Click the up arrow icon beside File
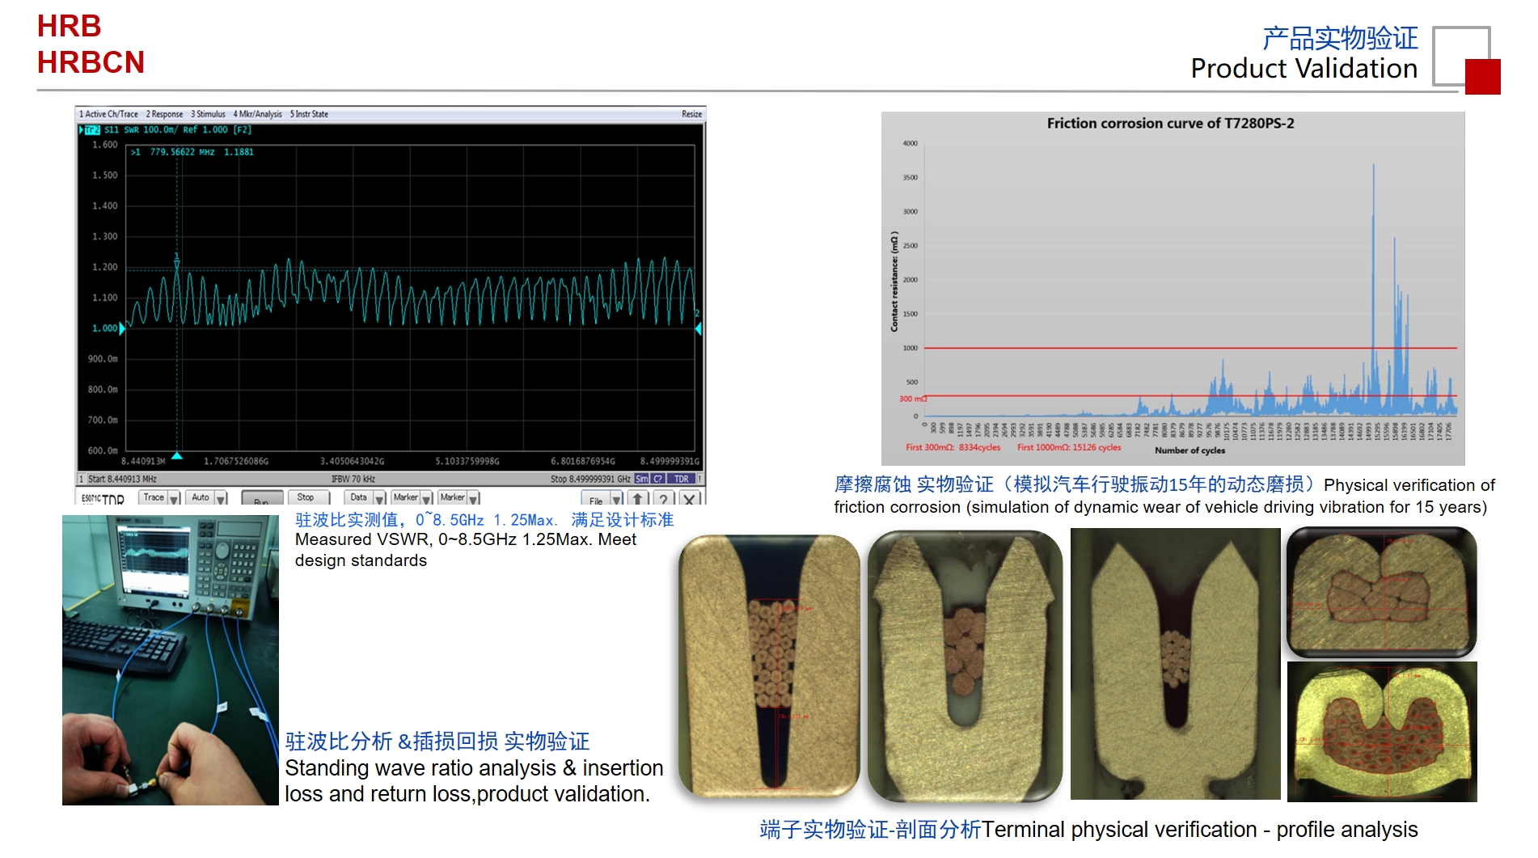Screen dimensions: 1538x858 pos(638,499)
